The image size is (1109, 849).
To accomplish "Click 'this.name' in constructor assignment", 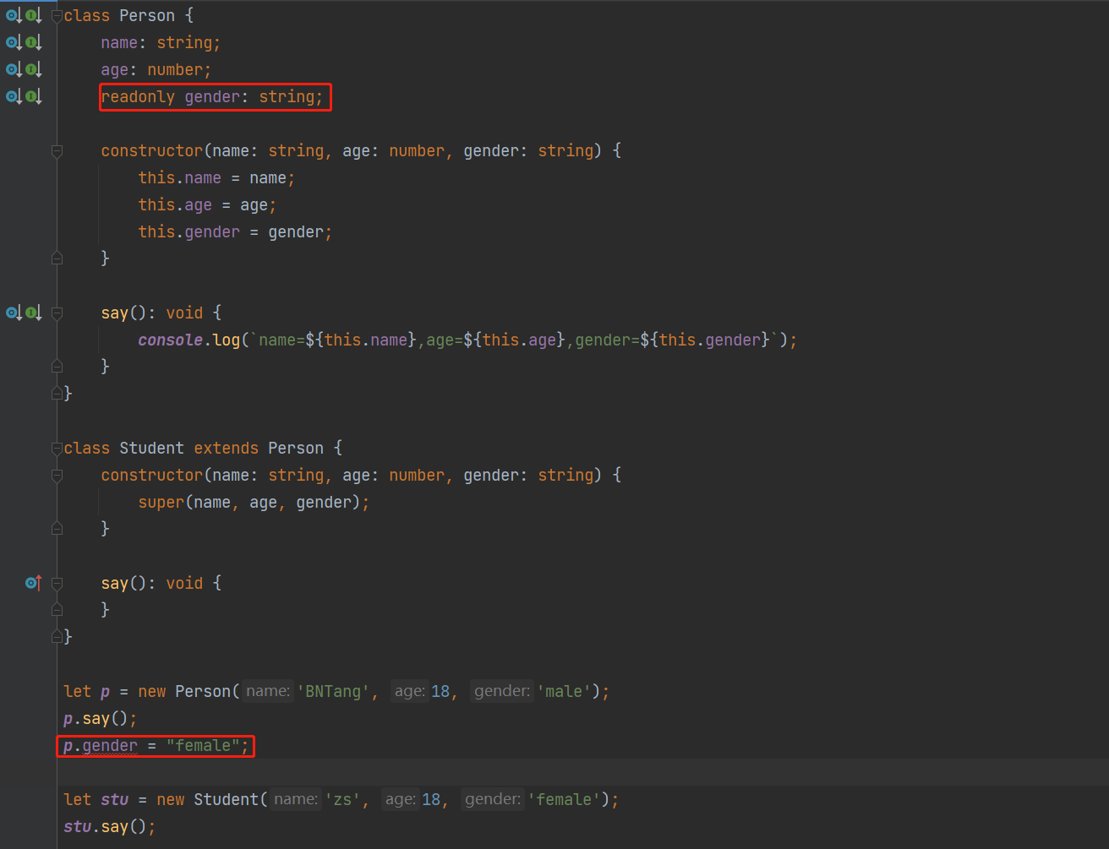I will tap(180, 177).
